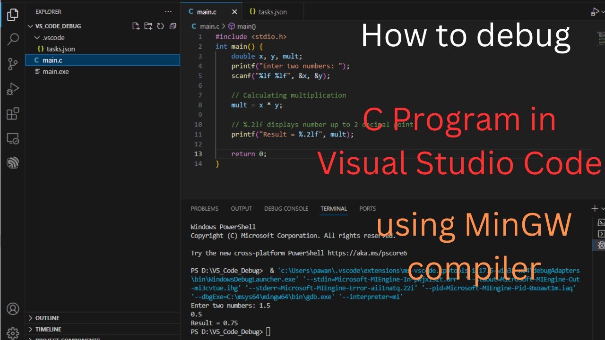605x340 pixels.
Task: Click 'mult = x * y;' code line
Action: [x=257, y=105]
